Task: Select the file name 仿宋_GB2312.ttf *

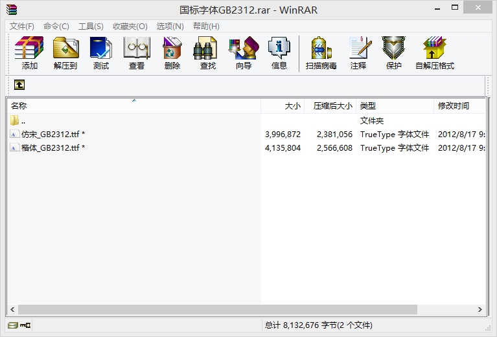Action: [x=53, y=134]
